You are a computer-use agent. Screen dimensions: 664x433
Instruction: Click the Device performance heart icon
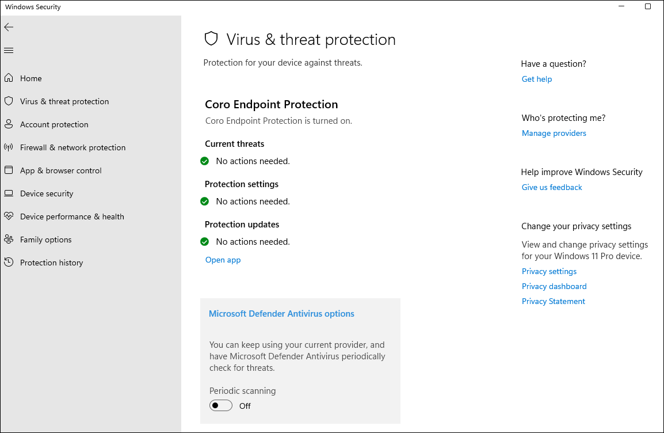pos(9,216)
